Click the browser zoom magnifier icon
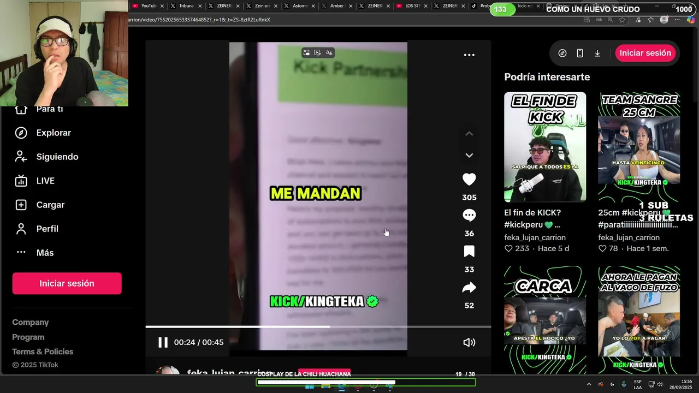 [610, 20]
